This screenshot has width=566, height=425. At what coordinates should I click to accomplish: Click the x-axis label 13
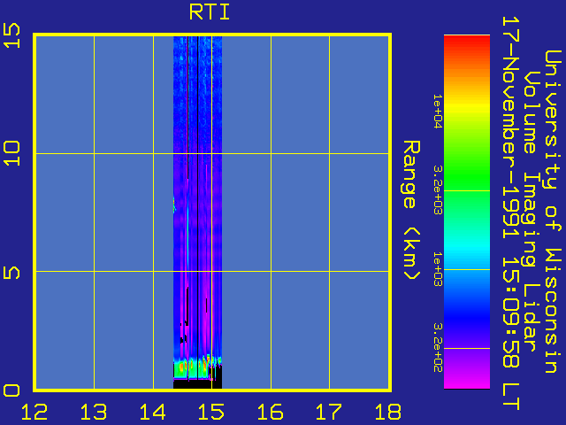click(x=94, y=413)
